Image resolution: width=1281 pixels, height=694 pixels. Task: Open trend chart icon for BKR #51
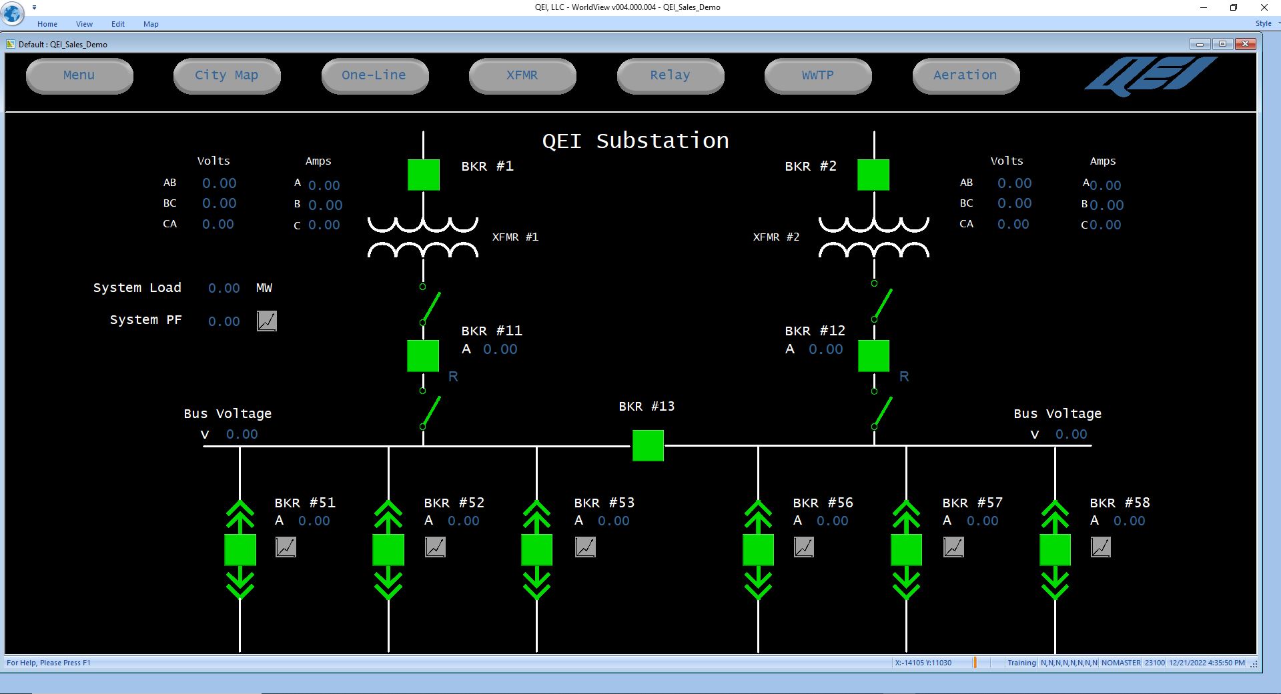tap(286, 547)
